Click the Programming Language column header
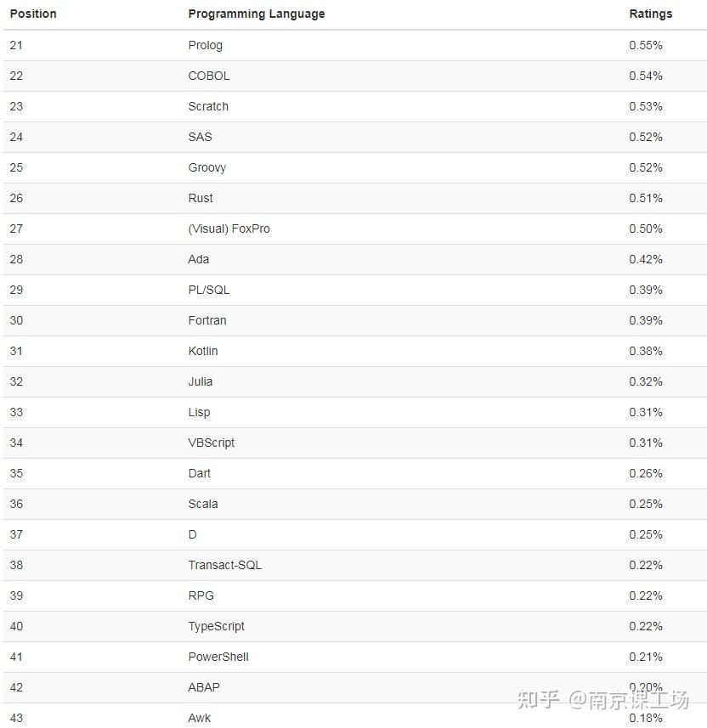The width and height of the screenshot is (707, 728). [x=256, y=14]
